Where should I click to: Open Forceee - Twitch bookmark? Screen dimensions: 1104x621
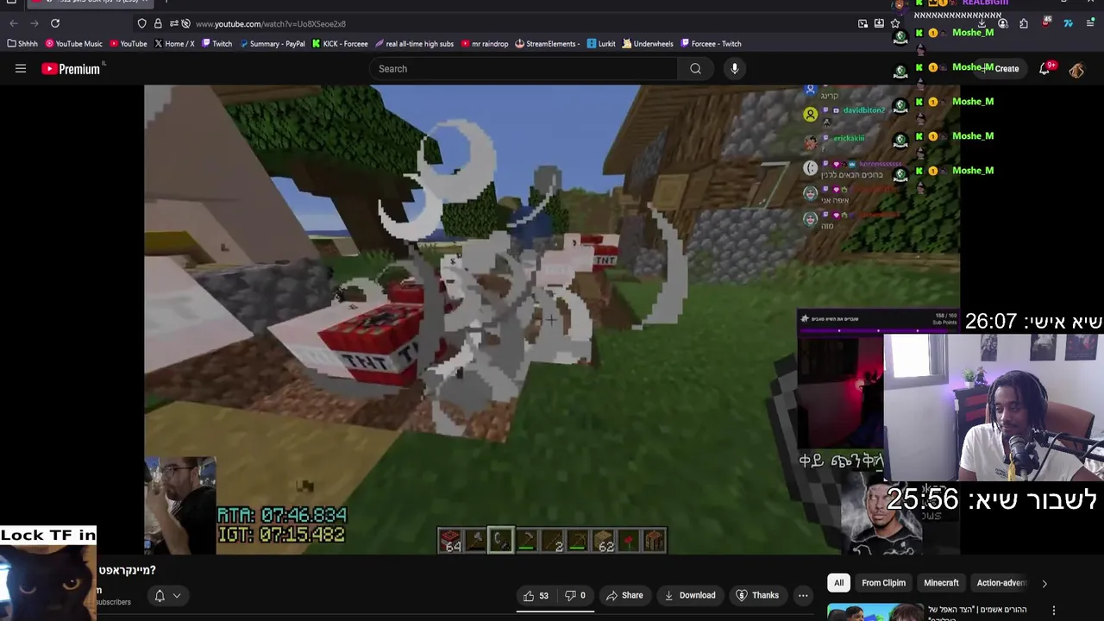(x=711, y=44)
